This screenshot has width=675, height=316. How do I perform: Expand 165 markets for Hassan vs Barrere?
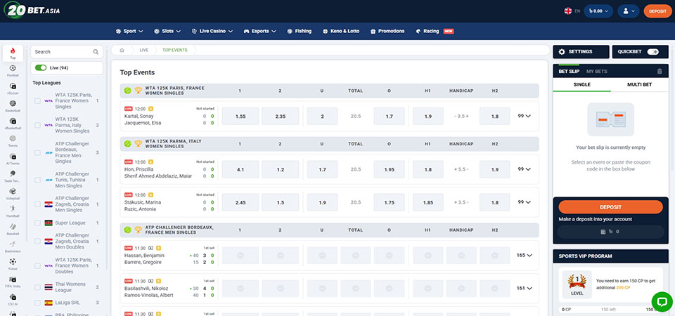pos(525,255)
